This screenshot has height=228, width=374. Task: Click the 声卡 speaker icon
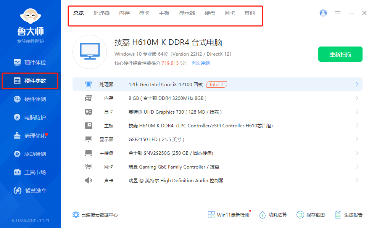click(89, 180)
